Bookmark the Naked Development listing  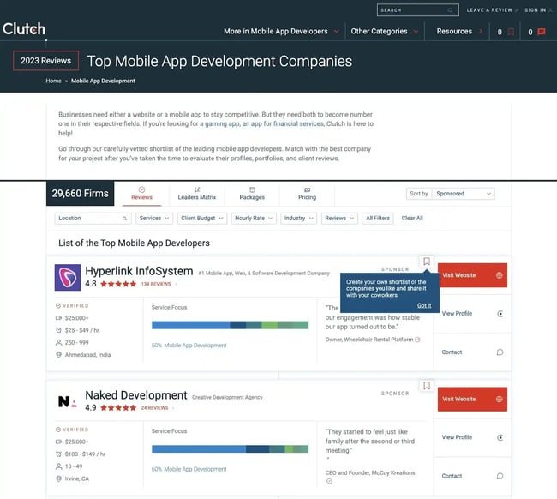pyautogui.click(x=427, y=386)
